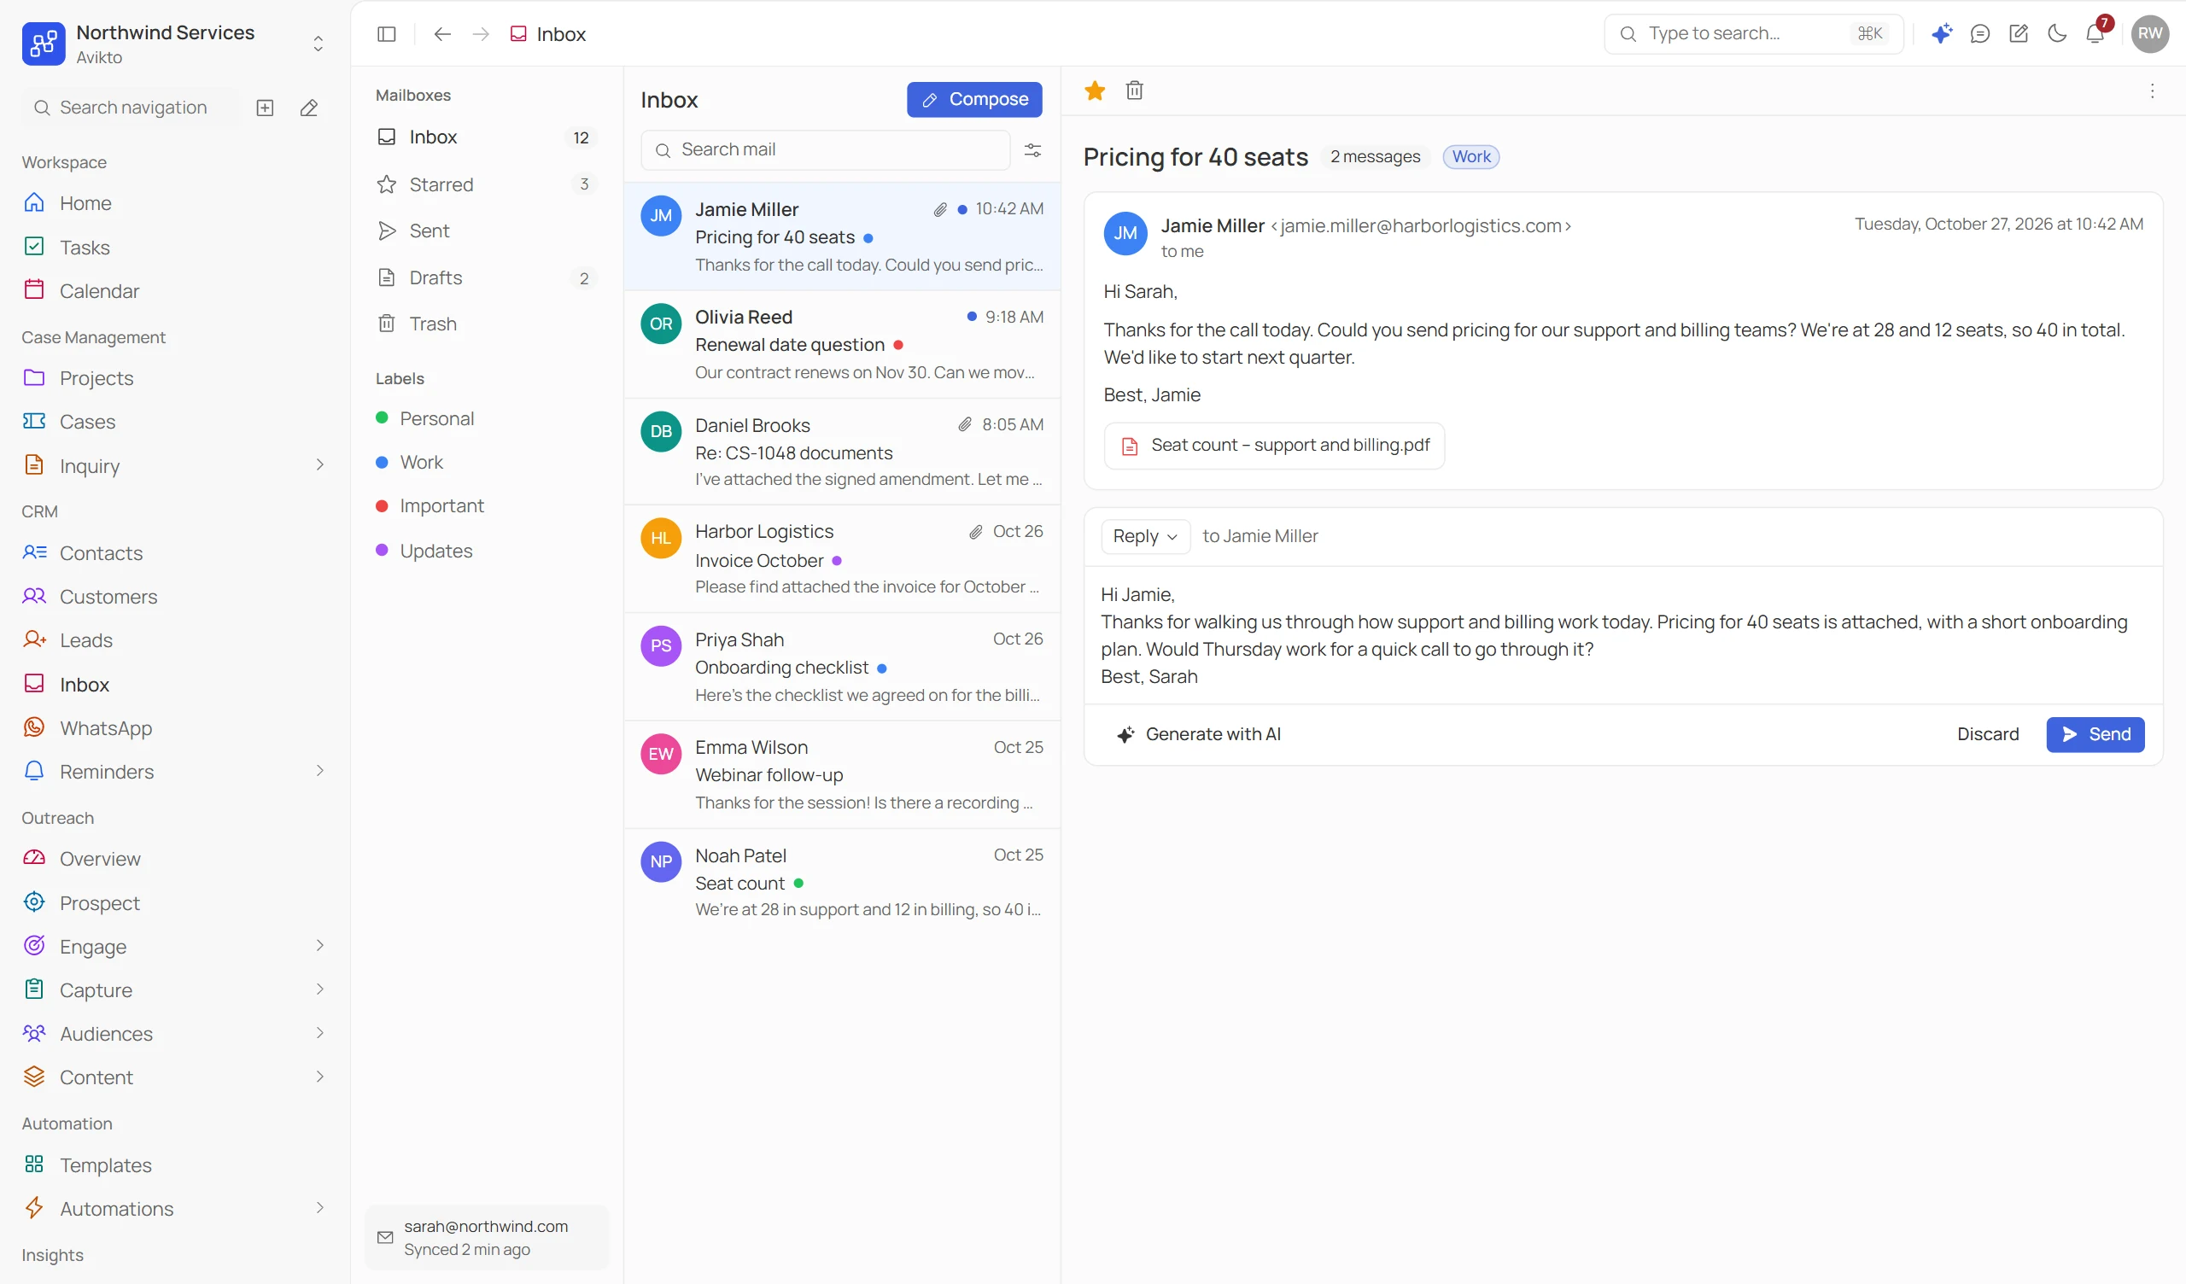The width and height of the screenshot is (2186, 1284).
Task: Open the chat bubble icon in header
Action: (1979, 34)
